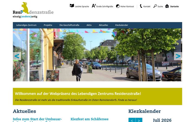The height and width of the screenshot is (122, 195).
Task: Click the Suche text link
Action: click(x=160, y=7)
